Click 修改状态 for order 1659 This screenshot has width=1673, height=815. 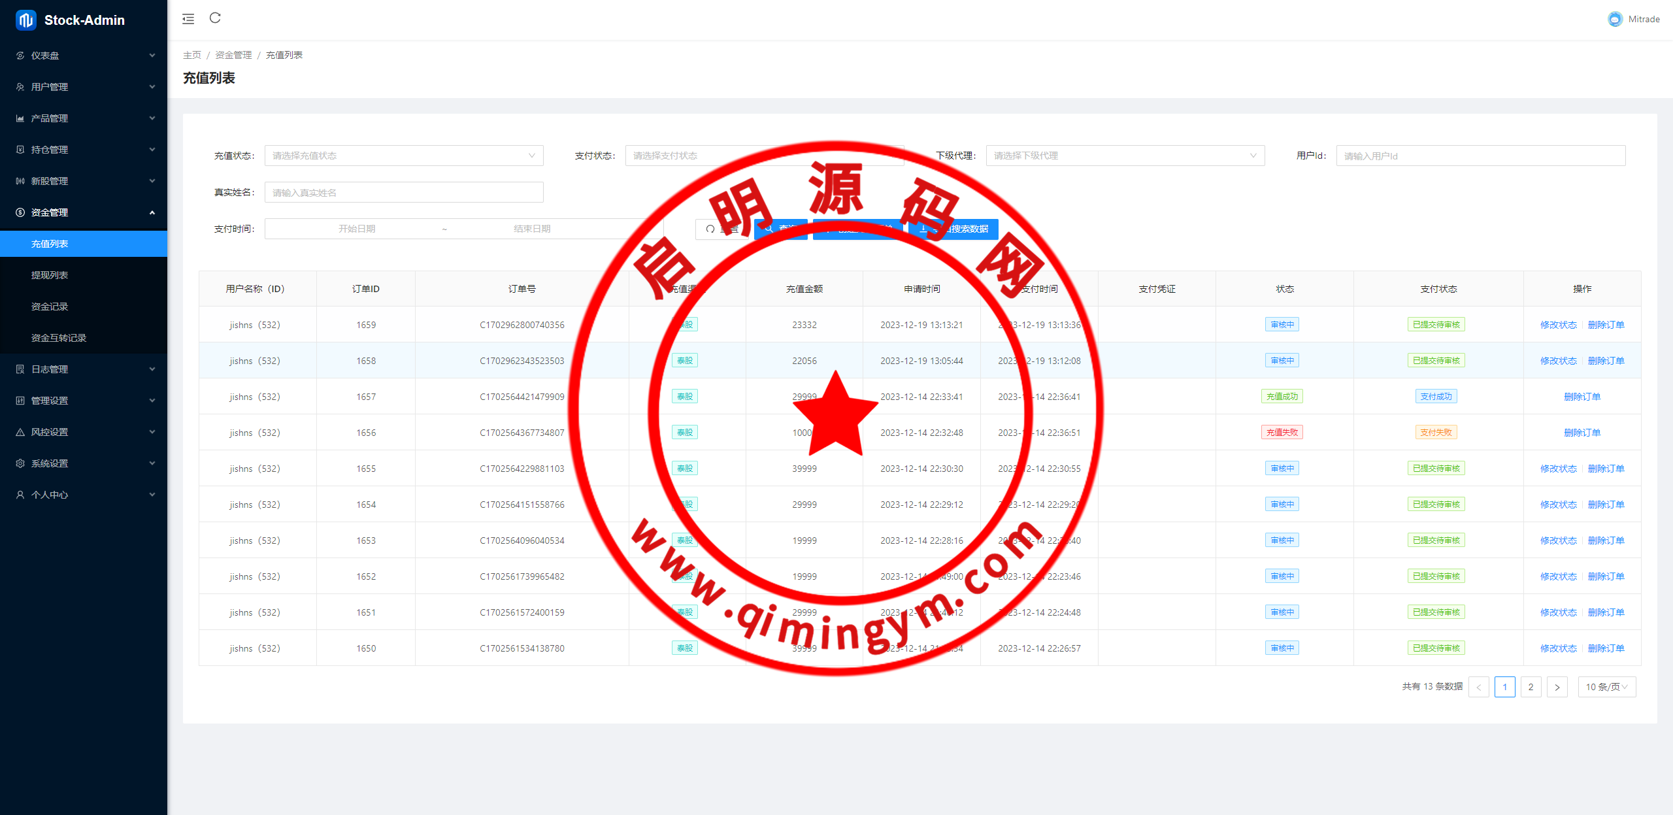1558,325
